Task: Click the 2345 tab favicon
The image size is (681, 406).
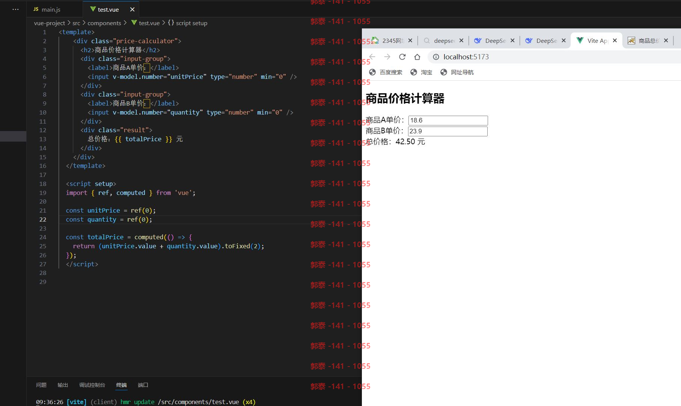Action: [x=375, y=41]
